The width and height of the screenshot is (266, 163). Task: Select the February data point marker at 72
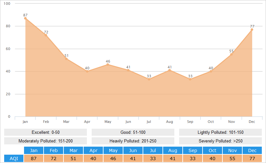46,35
